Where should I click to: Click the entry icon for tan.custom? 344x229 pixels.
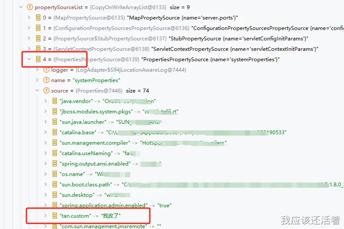55,216
